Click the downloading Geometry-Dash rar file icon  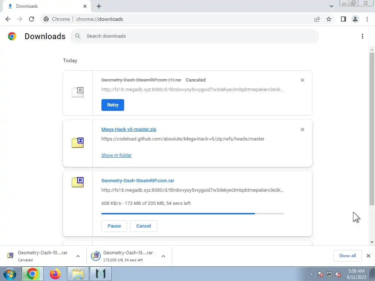point(78,182)
